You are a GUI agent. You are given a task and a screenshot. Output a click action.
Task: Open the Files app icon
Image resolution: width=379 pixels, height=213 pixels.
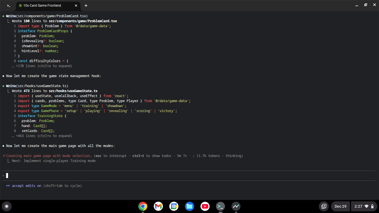(x=189, y=206)
